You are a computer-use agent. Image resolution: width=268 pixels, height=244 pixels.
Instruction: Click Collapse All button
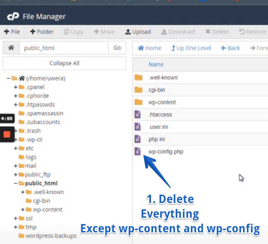click(x=65, y=63)
